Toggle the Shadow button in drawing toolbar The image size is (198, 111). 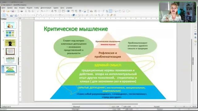click(96, 15)
